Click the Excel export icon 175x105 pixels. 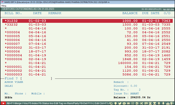click(137, 103)
